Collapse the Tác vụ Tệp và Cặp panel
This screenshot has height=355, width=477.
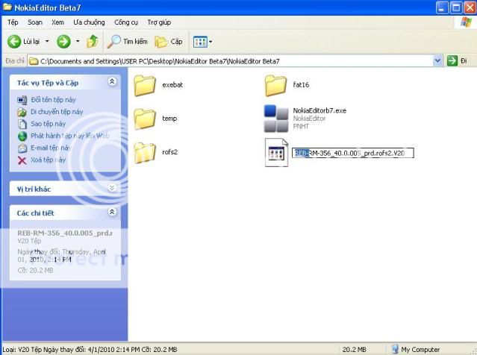point(112,82)
